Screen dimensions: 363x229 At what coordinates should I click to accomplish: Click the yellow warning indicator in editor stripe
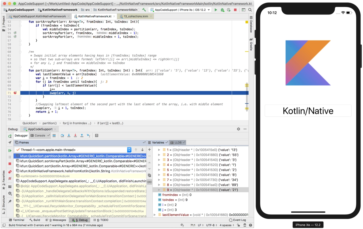(x=247, y=22)
